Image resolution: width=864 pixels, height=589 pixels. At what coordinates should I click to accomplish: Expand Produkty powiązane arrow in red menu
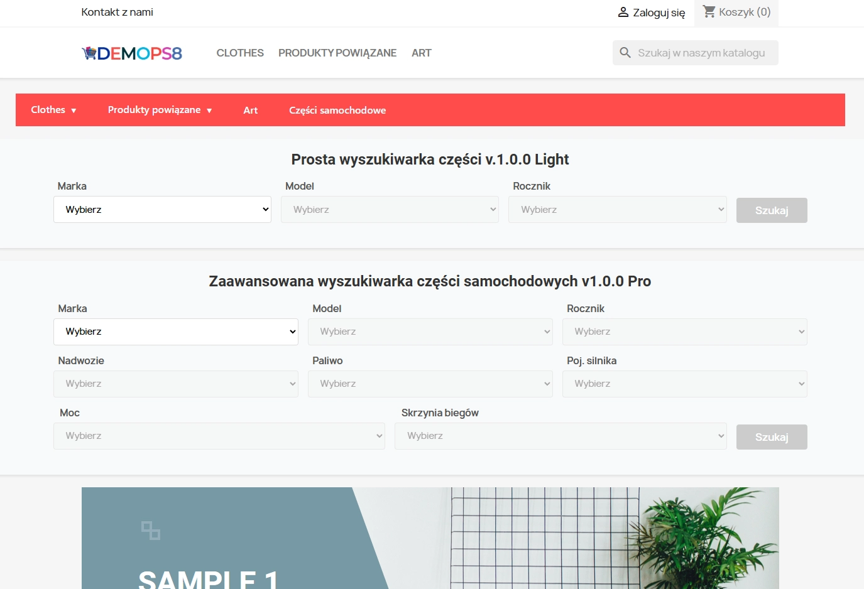click(209, 111)
